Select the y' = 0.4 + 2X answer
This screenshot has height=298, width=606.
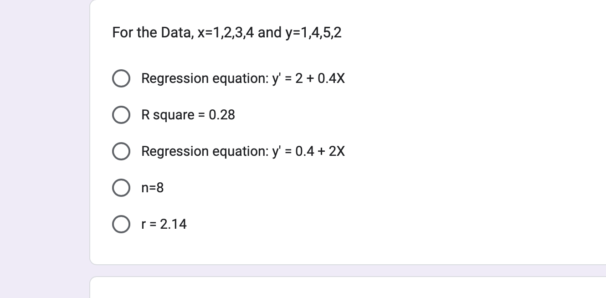(121, 151)
